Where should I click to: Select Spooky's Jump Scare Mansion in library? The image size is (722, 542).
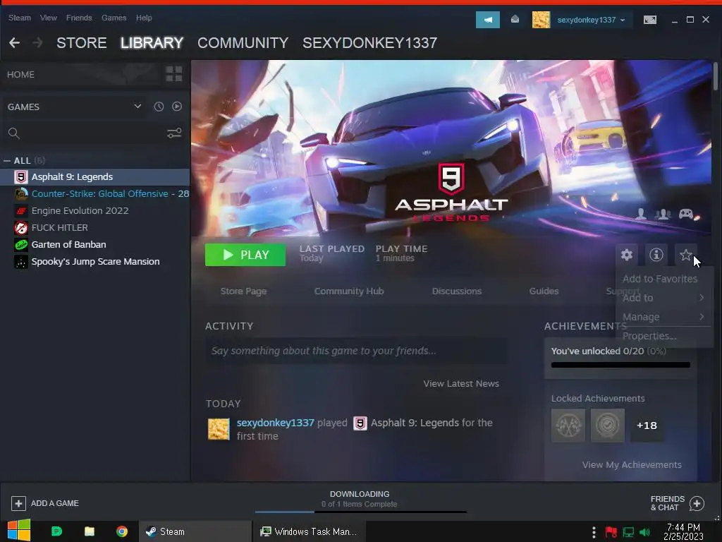click(x=95, y=262)
